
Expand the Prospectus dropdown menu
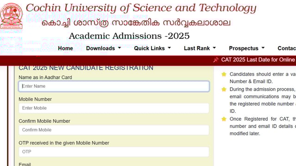[x=247, y=48]
